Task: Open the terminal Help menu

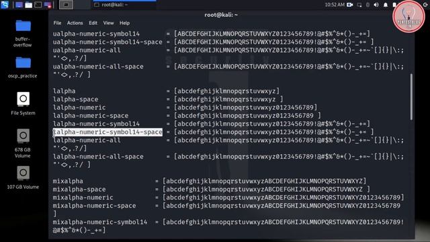Action: pyautogui.click(x=124, y=23)
